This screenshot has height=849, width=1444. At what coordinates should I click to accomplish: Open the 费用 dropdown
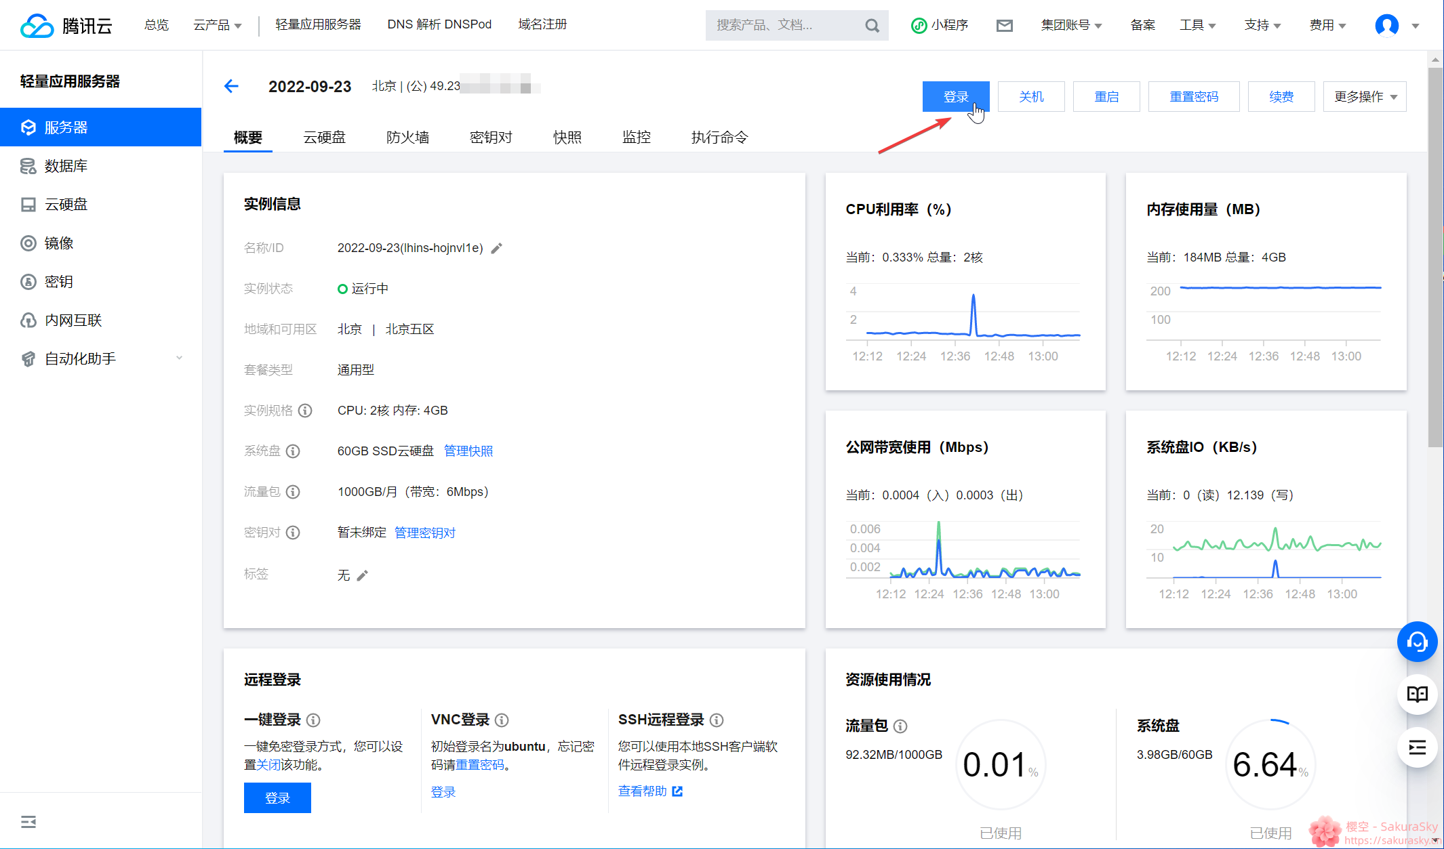[1327, 25]
